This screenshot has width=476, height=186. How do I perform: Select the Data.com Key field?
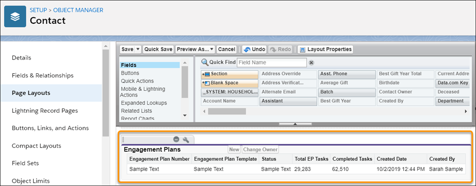(453, 83)
